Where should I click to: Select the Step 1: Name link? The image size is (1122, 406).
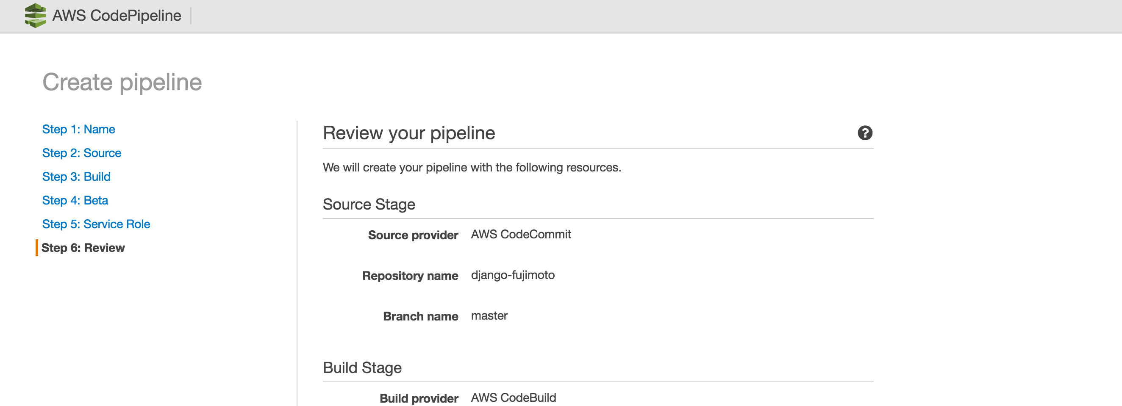[78, 129]
